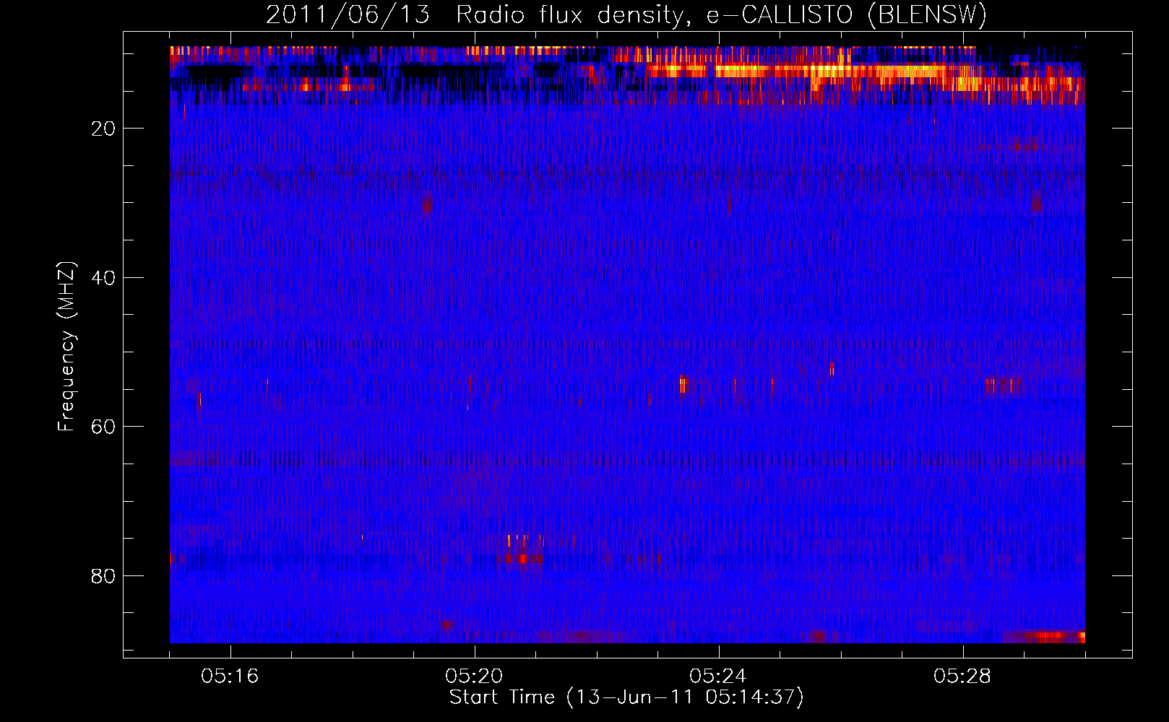Click the 05:28 time tick label

click(x=962, y=677)
